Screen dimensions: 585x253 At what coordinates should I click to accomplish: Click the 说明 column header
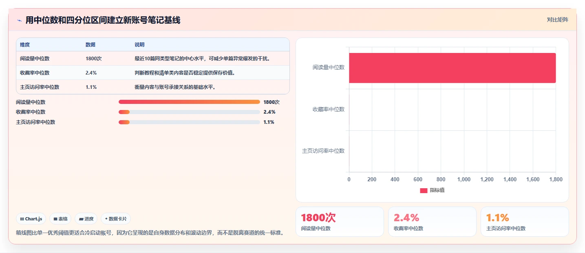tap(139, 45)
